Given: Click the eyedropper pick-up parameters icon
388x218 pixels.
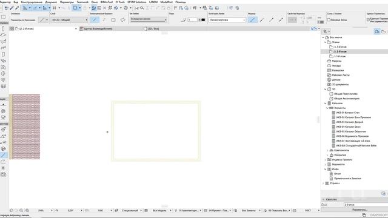Looking at the screenshot, I should [12, 8].
